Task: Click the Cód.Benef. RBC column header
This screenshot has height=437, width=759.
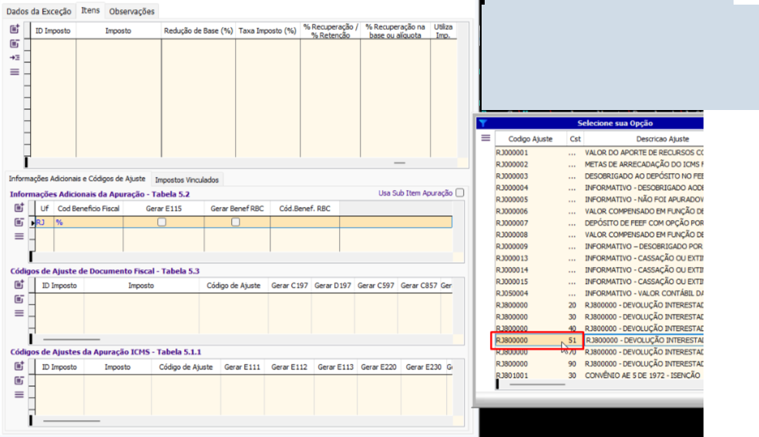Action: (305, 208)
